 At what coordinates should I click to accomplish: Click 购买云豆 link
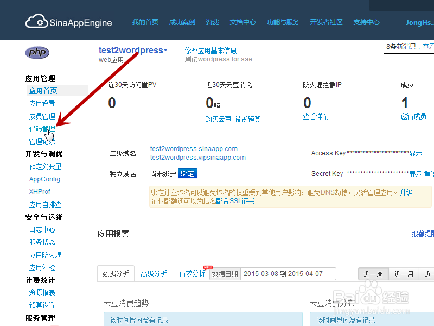pyautogui.click(x=218, y=119)
